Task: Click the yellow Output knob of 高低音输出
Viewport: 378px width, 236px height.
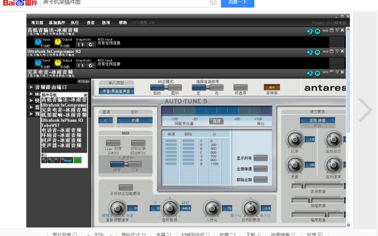Action: coord(57,42)
